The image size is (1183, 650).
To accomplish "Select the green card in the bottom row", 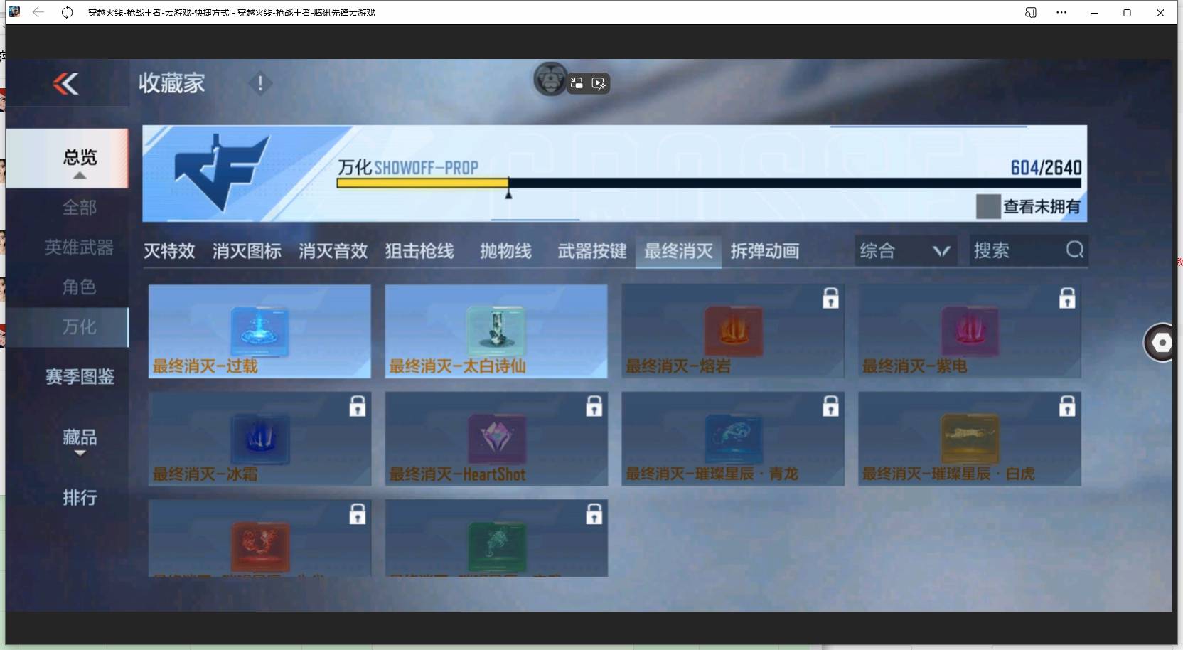I will tap(496, 538).
